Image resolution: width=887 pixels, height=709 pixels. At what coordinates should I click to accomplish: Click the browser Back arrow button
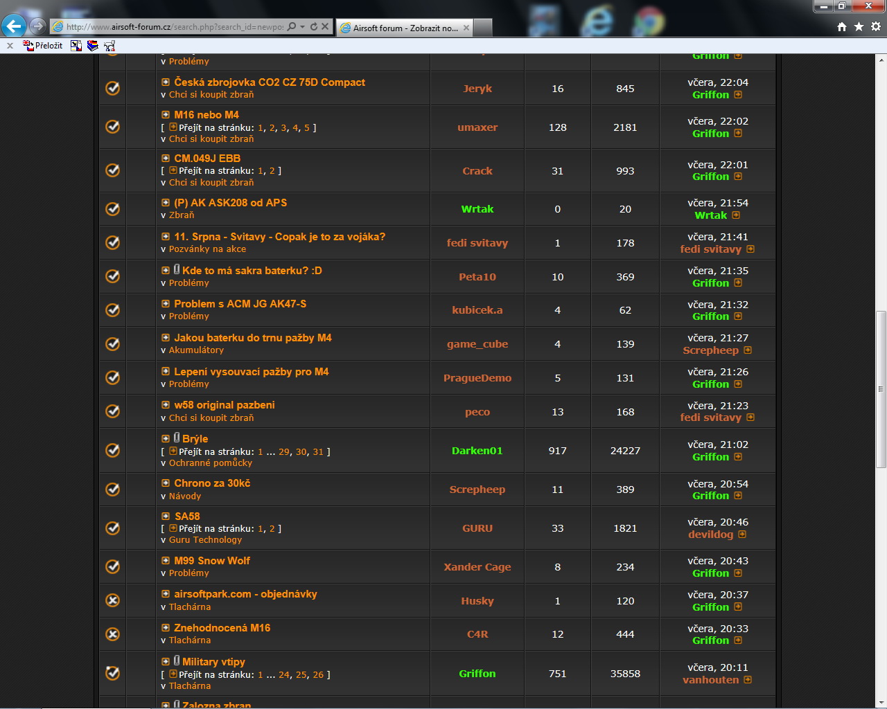pyautogui.click(x=14, y=26)
